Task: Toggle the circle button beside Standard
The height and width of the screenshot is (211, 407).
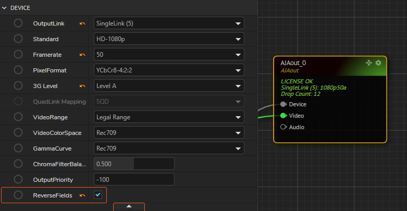Action: coord(18,39)
